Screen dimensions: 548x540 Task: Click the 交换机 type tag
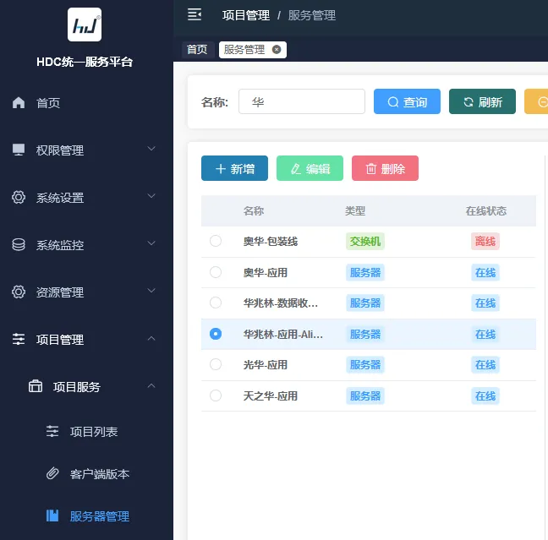tap(365, 242)
